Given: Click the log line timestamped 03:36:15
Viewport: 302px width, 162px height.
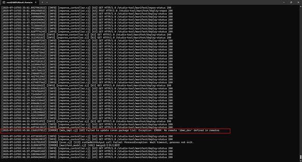Looking at the screenshot, I should click(x=87, y=28).
